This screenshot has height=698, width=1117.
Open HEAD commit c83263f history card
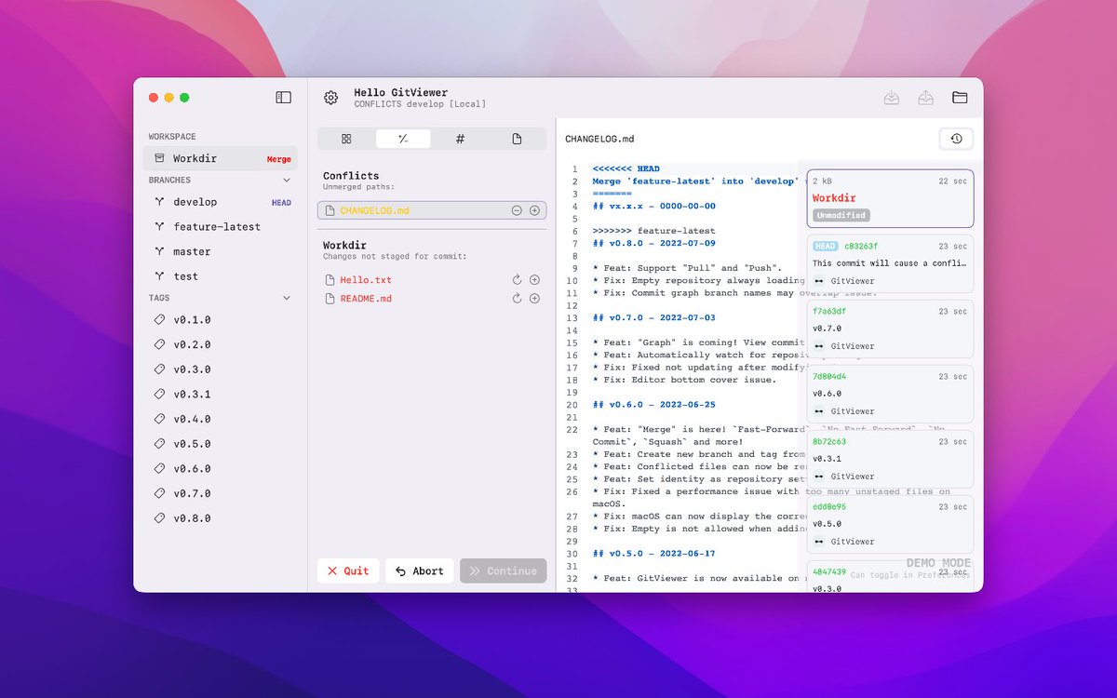[890, 263]
